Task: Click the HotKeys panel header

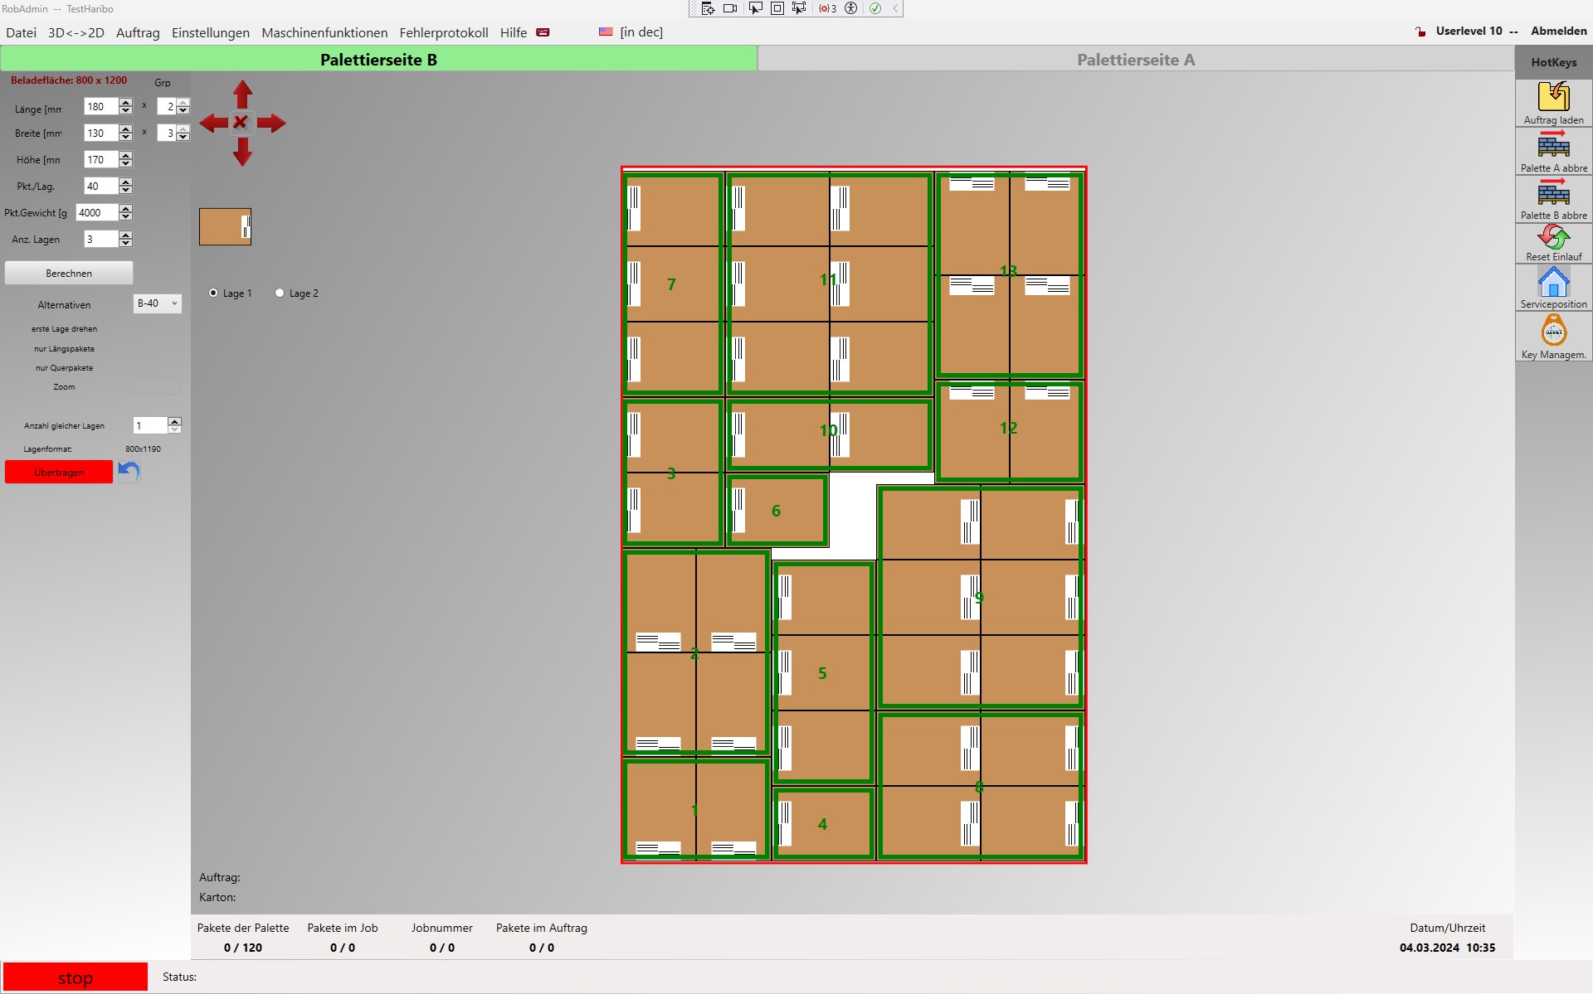Action: (x=1553, y=62)
